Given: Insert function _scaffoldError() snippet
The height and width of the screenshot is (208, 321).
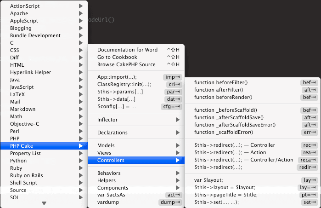Looking at the screenshot, I should [253, 133].
